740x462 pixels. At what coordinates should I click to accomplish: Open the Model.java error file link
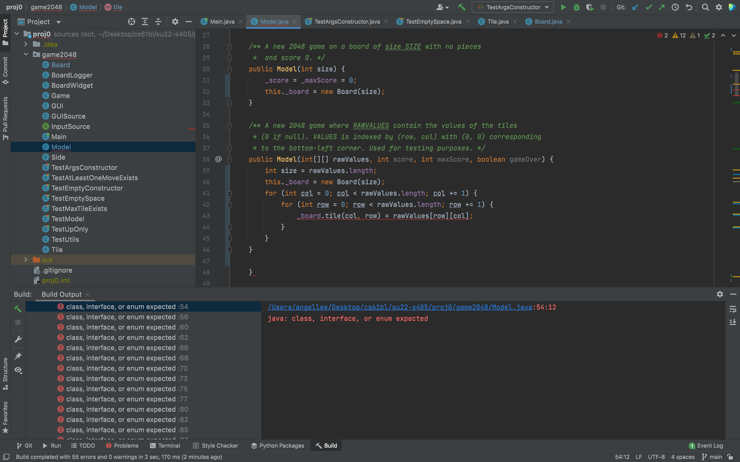point(400,307)
